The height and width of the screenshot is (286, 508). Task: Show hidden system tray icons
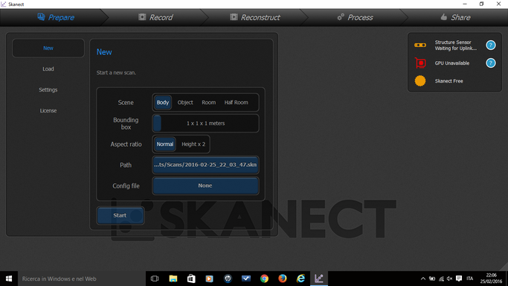click(422, 279)
